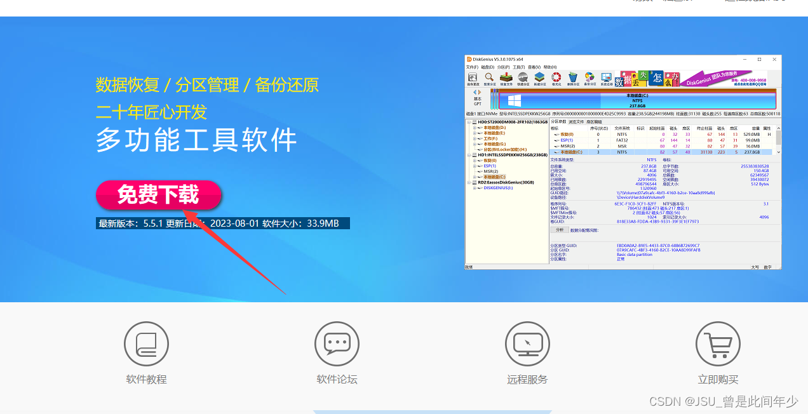
Task: Expand the 本地磁盘(D:) tree node
Action: 475,128
